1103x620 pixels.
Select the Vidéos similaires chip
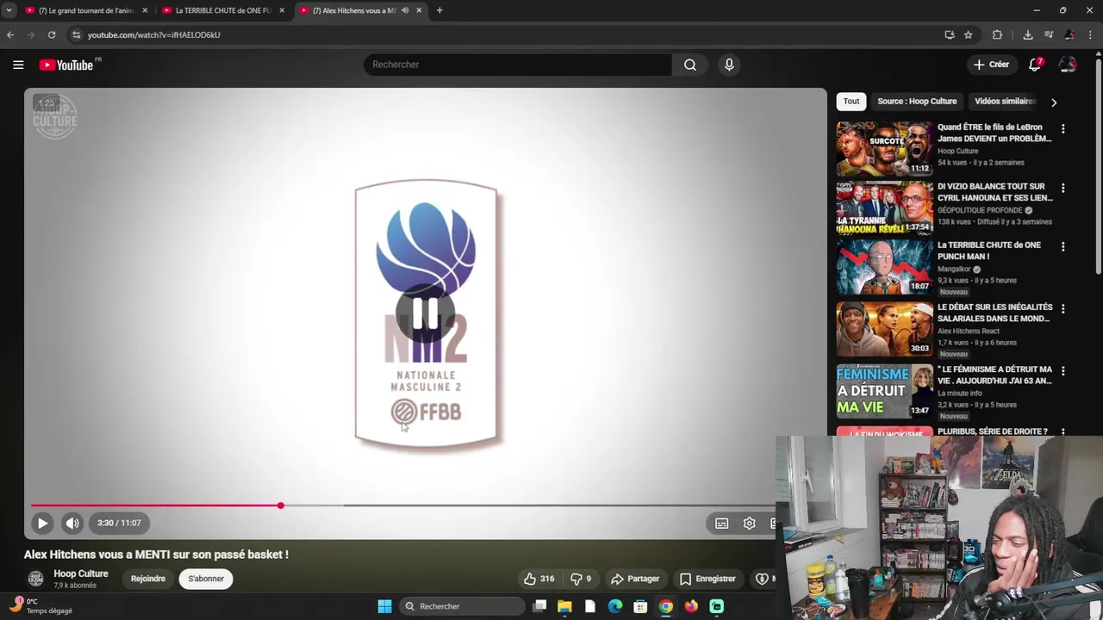(x=1005, y=102)
